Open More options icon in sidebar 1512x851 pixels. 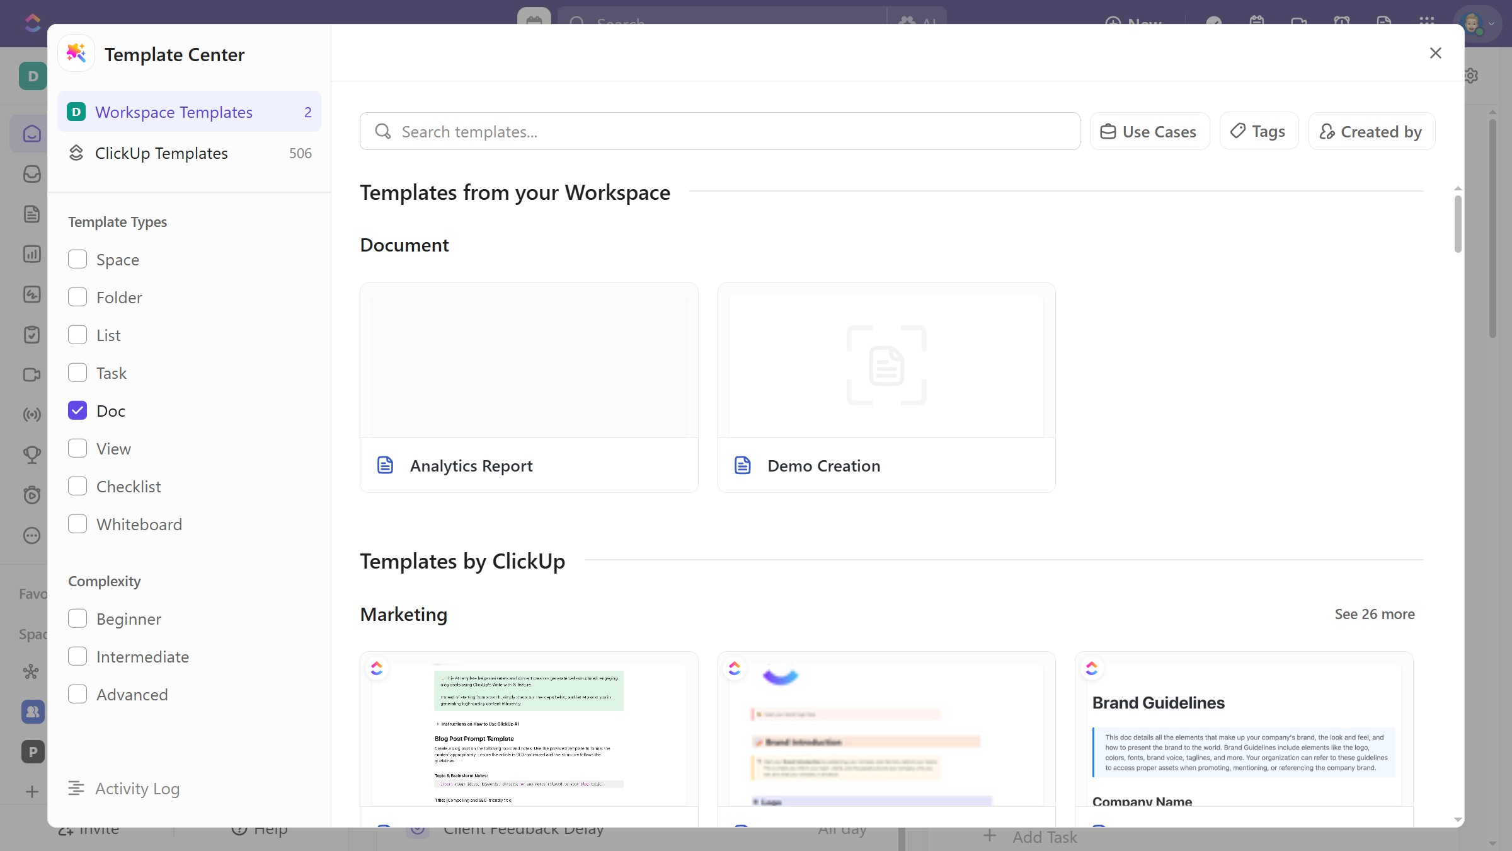coord(32,536)
